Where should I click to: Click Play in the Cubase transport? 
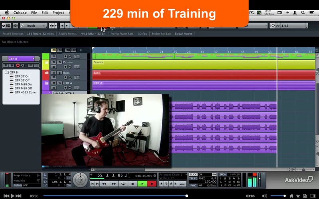pos(142,184)
